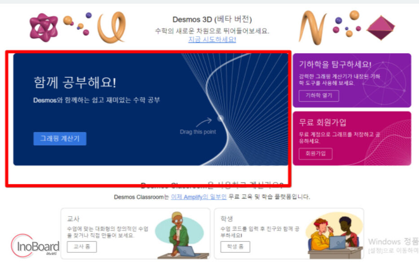Click the Desmos 3D (베타 버전) heading
The image size is (419, 269).
(212, 19)
